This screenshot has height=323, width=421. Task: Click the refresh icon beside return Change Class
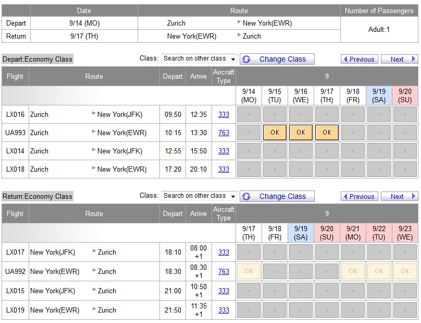click(x=246, y=196)
